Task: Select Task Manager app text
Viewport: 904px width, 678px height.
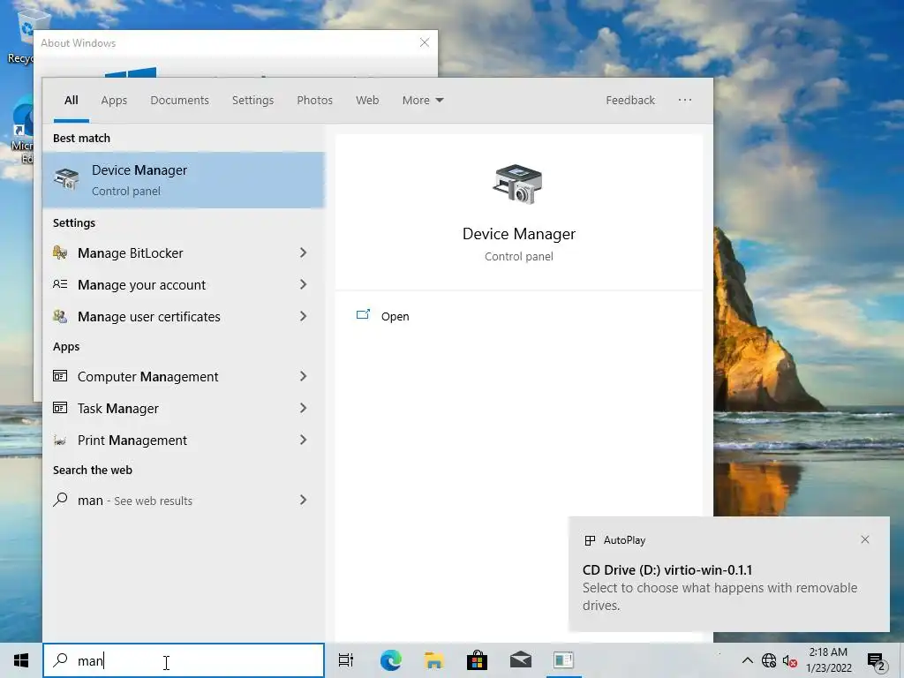Action: [x=117, y=409]
